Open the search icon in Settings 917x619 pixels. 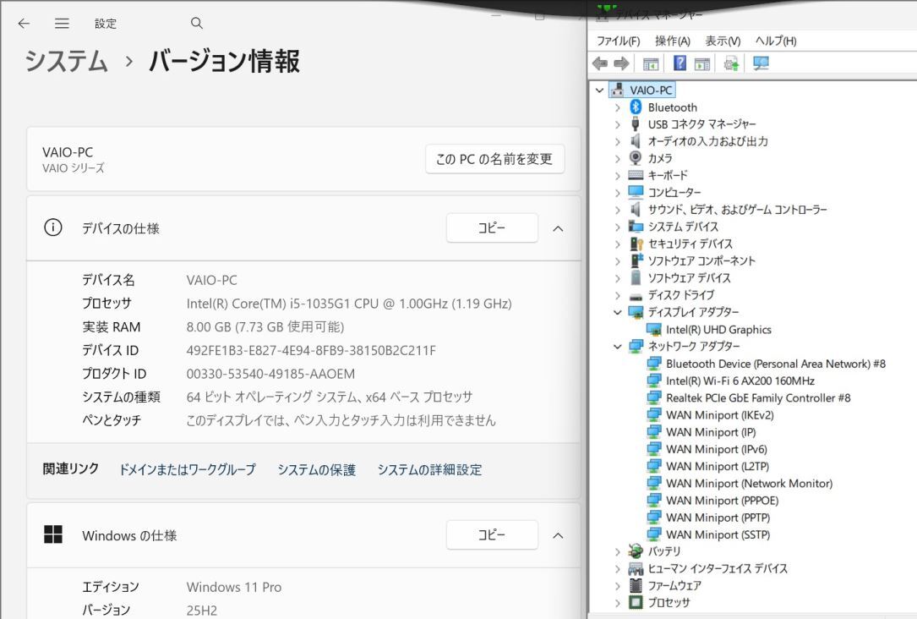(x=196, y=24)
